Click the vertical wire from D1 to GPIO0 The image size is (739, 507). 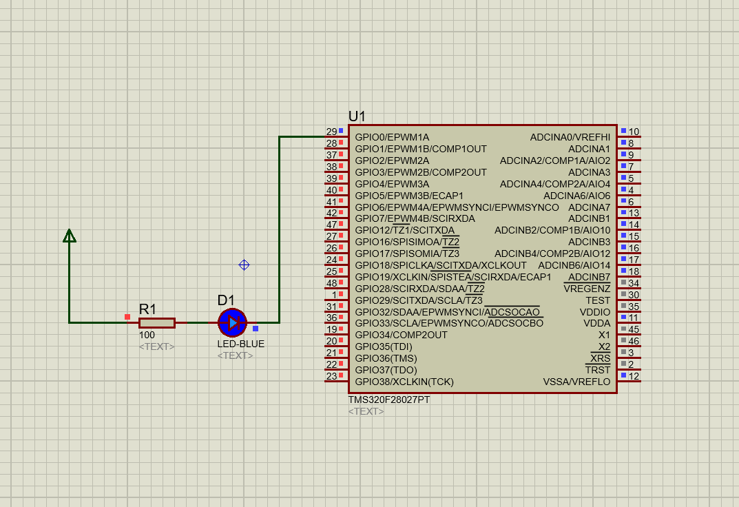point(280,230)
